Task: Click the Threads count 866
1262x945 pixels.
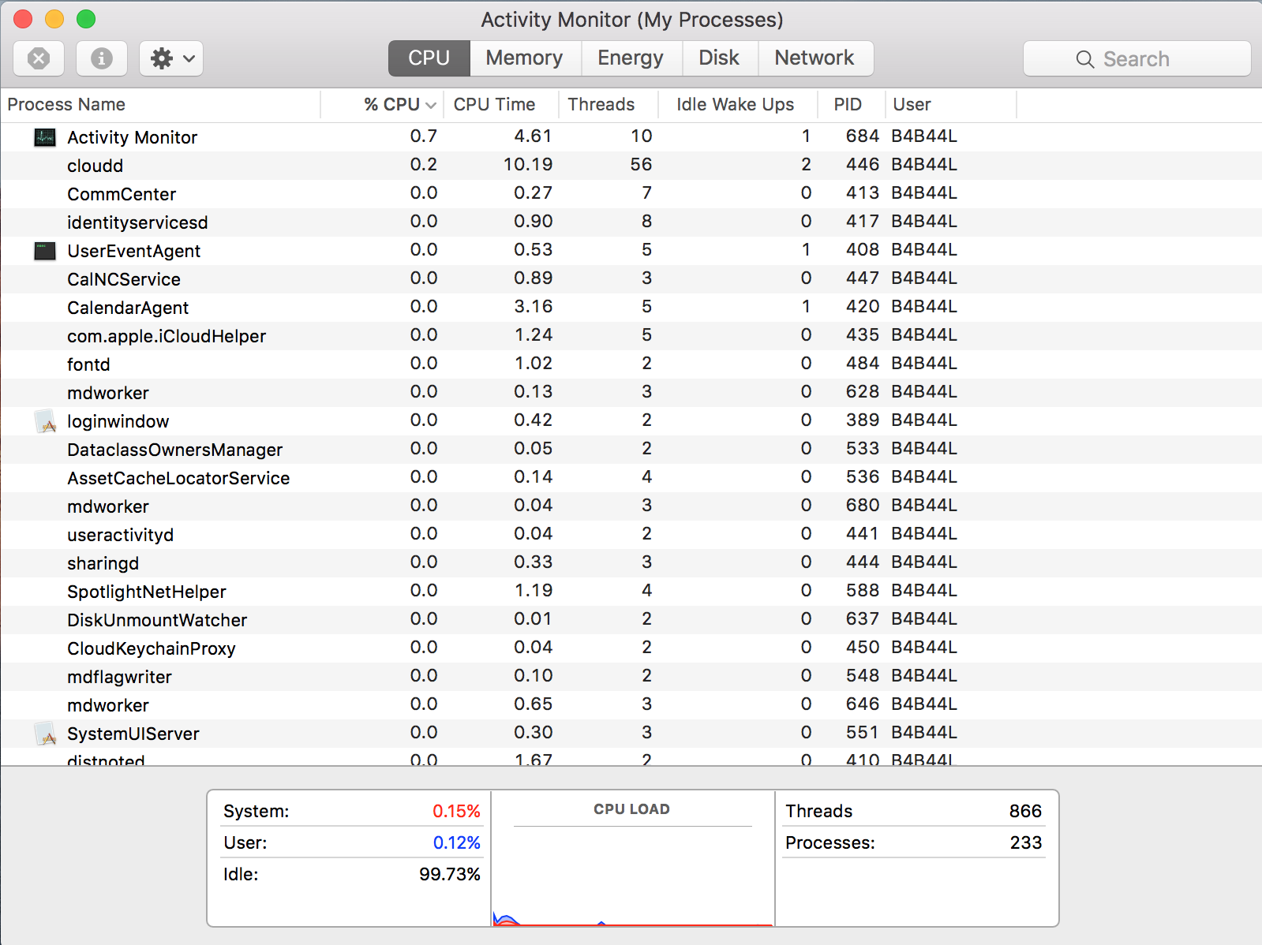Action: (x=1025, y=811)
